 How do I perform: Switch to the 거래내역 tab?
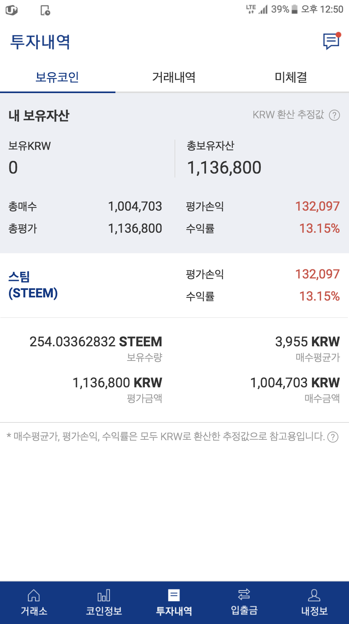coord(174,77)
